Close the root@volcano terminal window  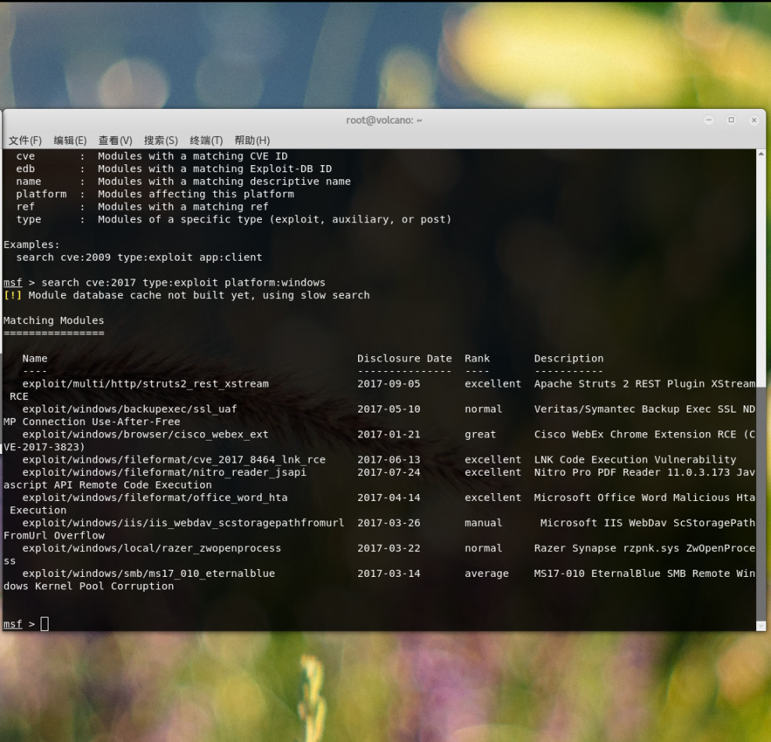pyautogui.click(x=754, y=120)
